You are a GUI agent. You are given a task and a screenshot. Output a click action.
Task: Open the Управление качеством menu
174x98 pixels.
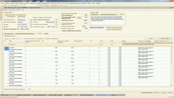pyautogui.click(x=55, y=3)
